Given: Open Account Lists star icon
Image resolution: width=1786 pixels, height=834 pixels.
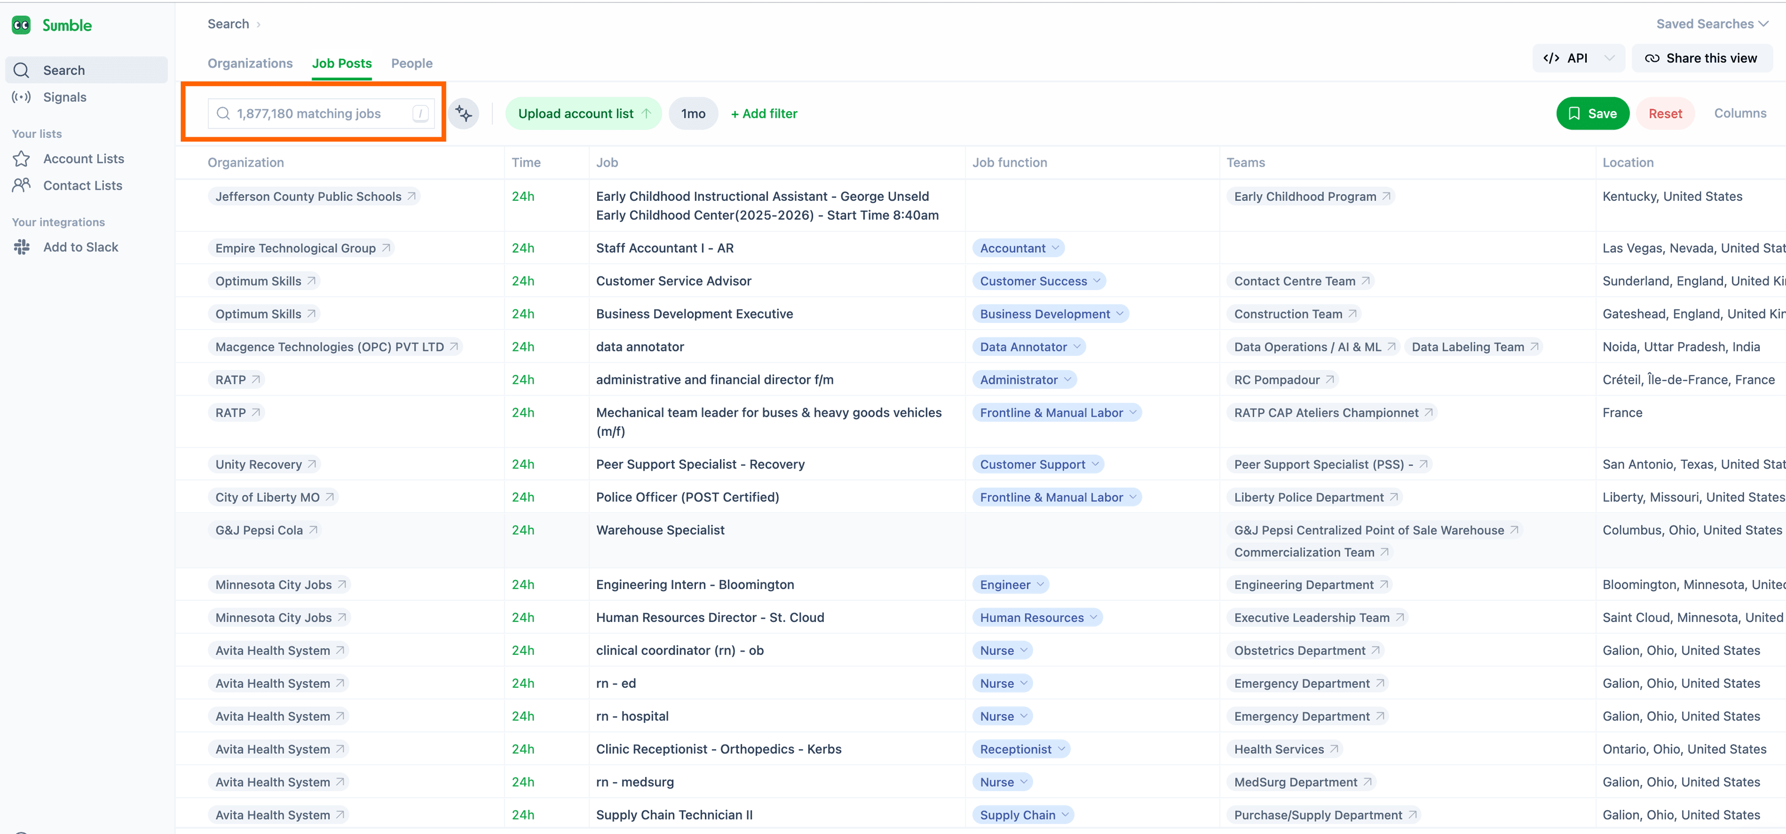Looking at the screenshot, I should 22,159.
